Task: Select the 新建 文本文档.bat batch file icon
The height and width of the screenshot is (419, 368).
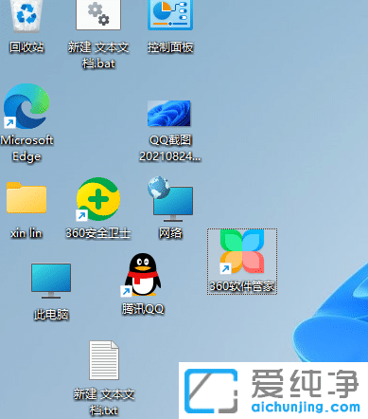Action: [98, 15]
